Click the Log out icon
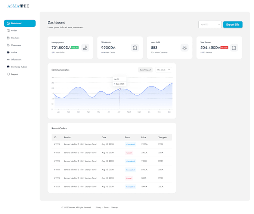 pos(8,74)
